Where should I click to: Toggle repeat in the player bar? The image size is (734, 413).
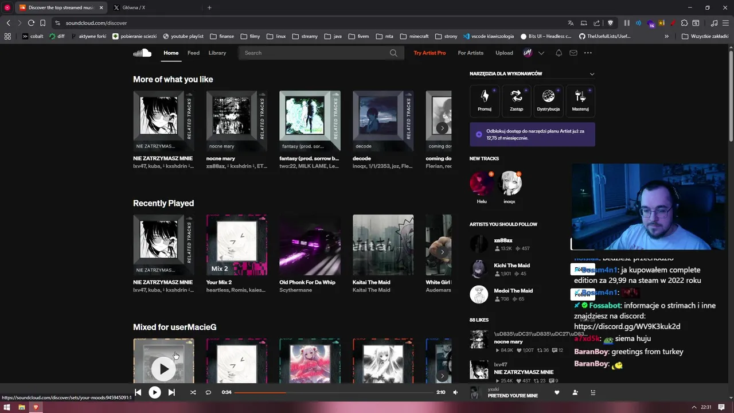pyautogui.click(x=208, y=392)
